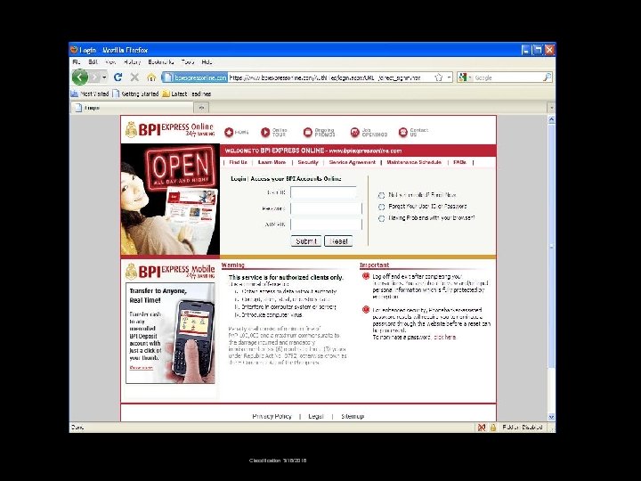Open the File menu

tap(76, 61)
